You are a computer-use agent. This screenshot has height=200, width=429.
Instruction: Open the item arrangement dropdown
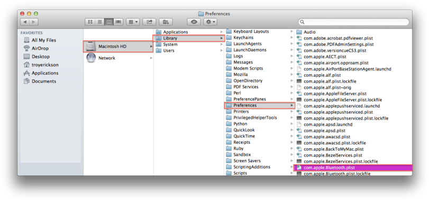[x=133, y=22]
